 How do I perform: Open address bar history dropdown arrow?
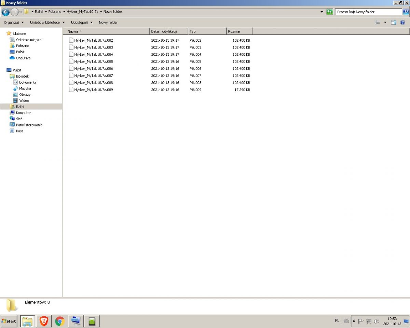pyautogui.click(x=322, y=12)
